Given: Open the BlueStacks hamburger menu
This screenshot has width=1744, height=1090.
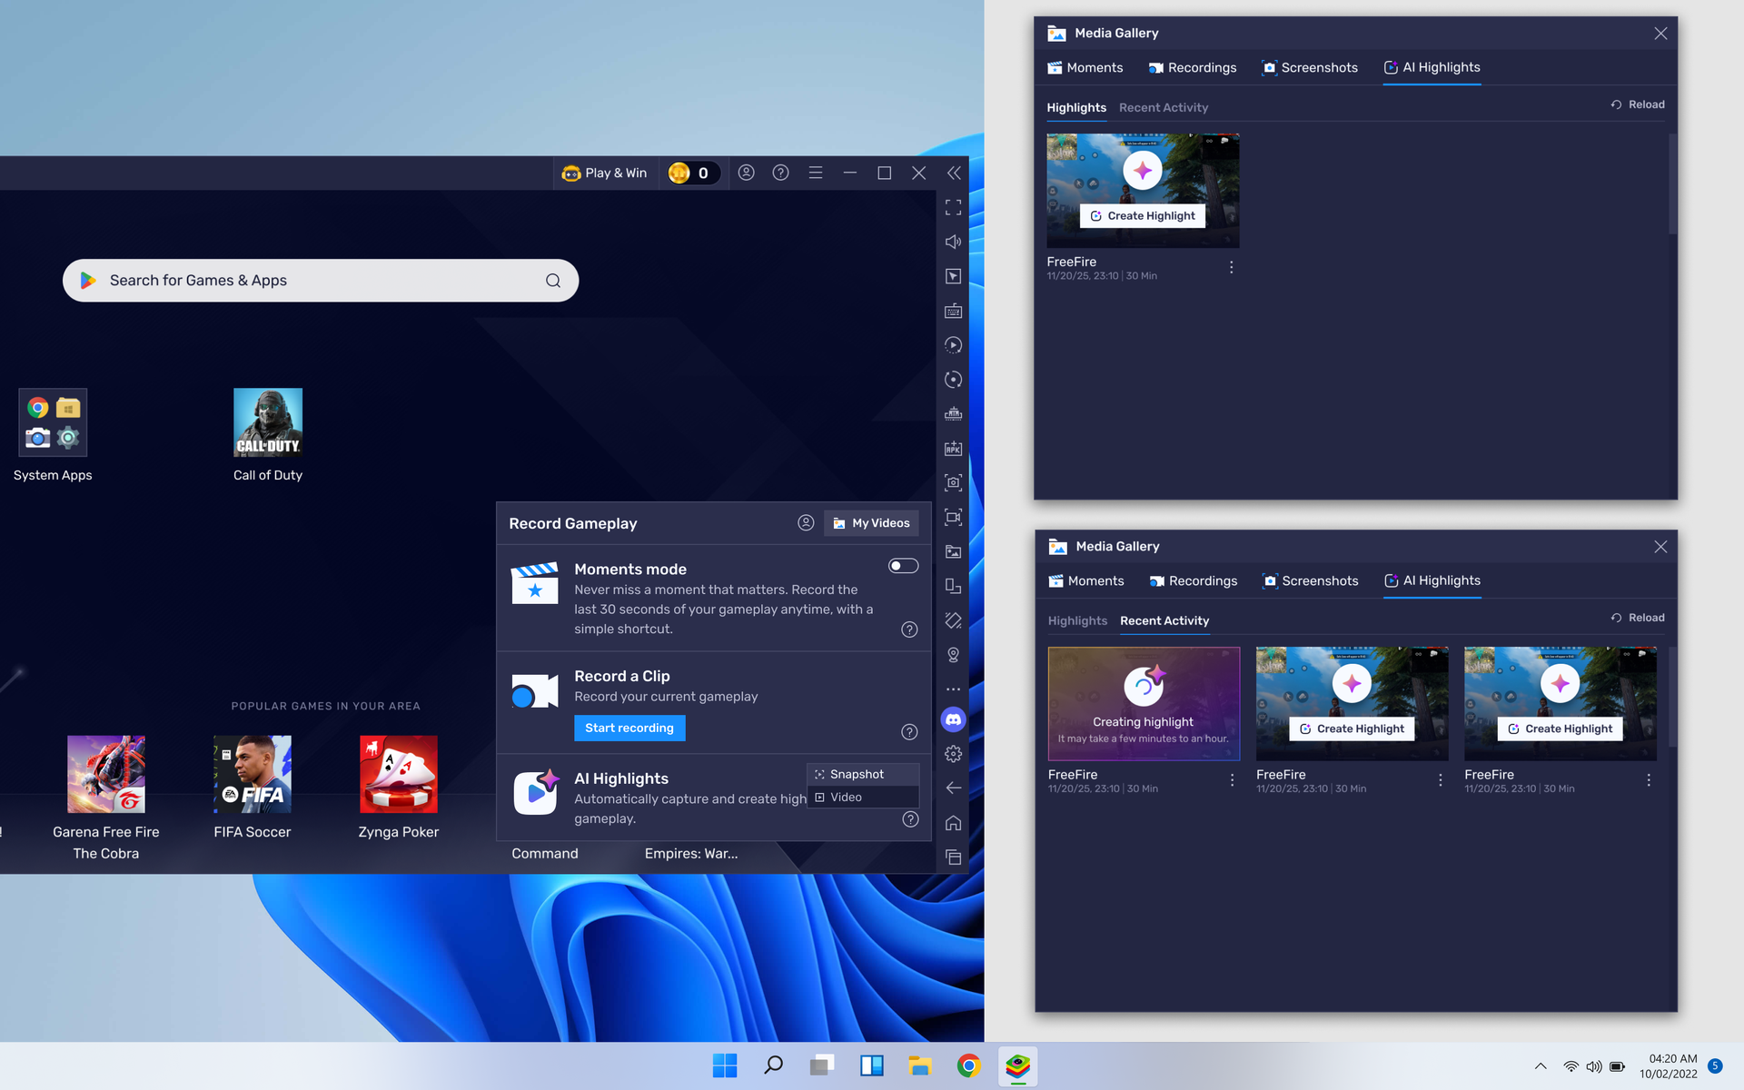Looking at the screenshot, I should click(x=816, y=173).
